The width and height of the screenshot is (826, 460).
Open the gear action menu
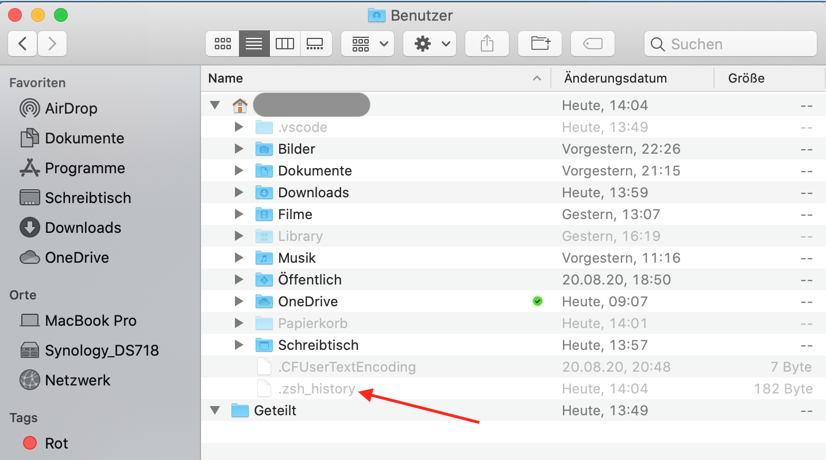(429, 44)
